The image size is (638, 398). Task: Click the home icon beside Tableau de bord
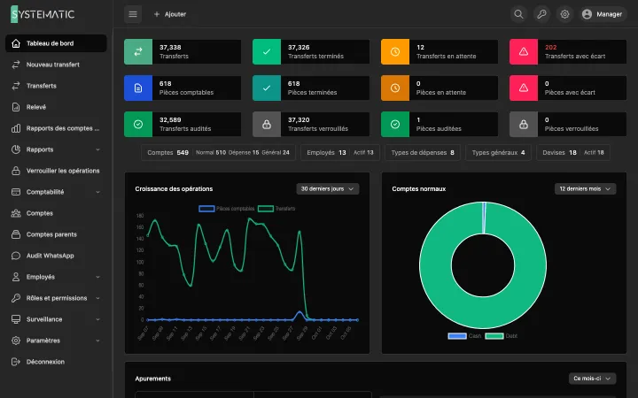pos(16,43)
